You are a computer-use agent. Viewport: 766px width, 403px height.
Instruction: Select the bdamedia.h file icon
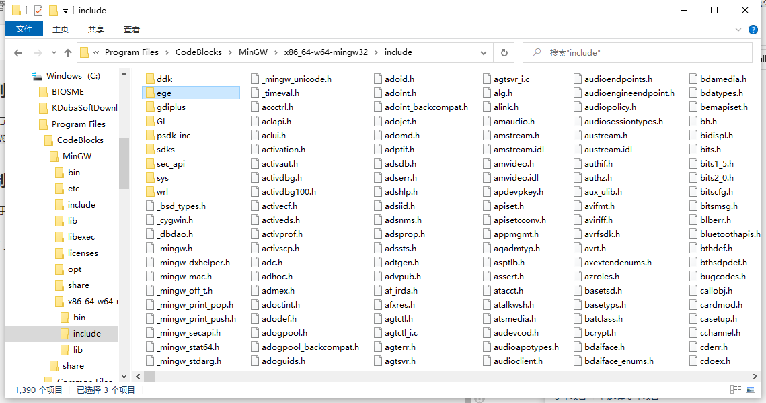click(693, 79)
